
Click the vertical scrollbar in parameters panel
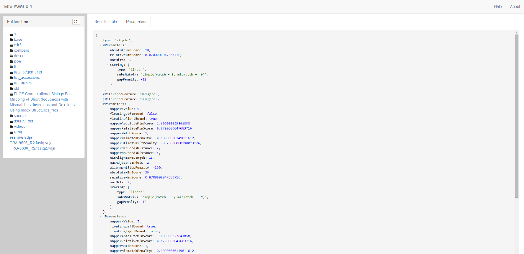(x=516, y=116)
